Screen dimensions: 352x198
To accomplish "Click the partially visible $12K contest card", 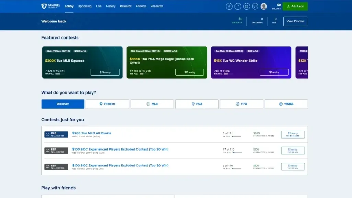I will tap(301, 63).
